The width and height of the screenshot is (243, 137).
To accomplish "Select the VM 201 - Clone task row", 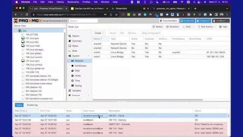I will click(120, 116).
